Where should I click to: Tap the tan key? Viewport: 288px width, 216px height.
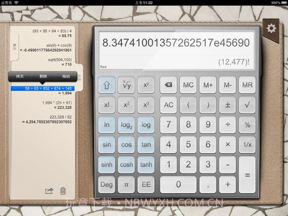pos(146,145)
